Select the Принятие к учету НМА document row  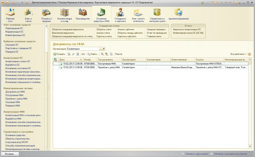pos(150,67)
